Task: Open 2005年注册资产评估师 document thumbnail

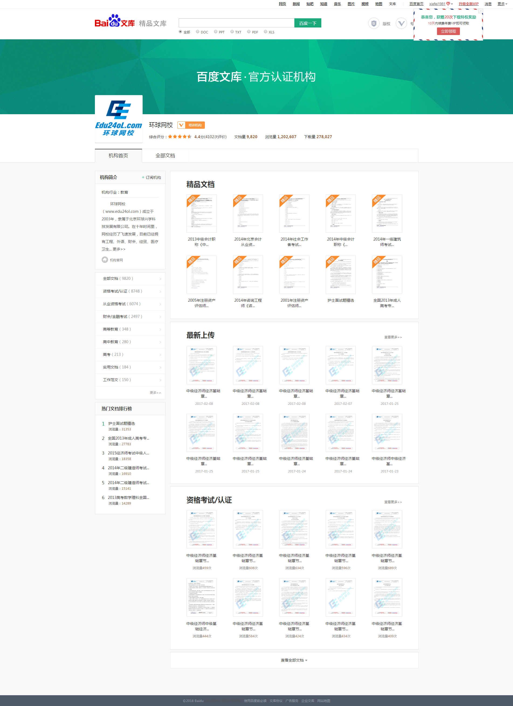Action: click(x=202, y=275)
